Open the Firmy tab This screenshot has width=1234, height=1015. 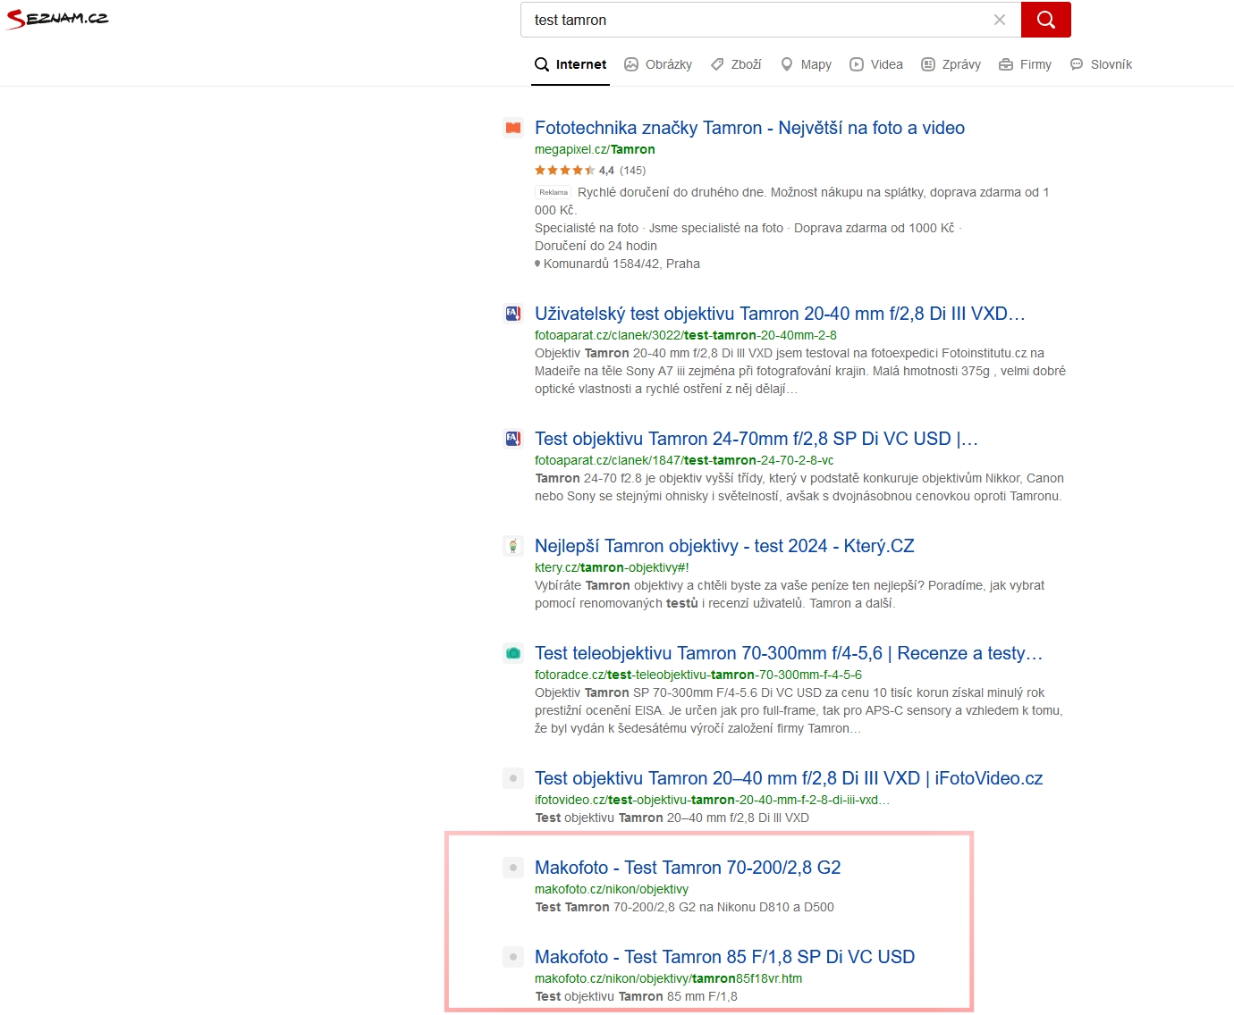point(1025,64)
